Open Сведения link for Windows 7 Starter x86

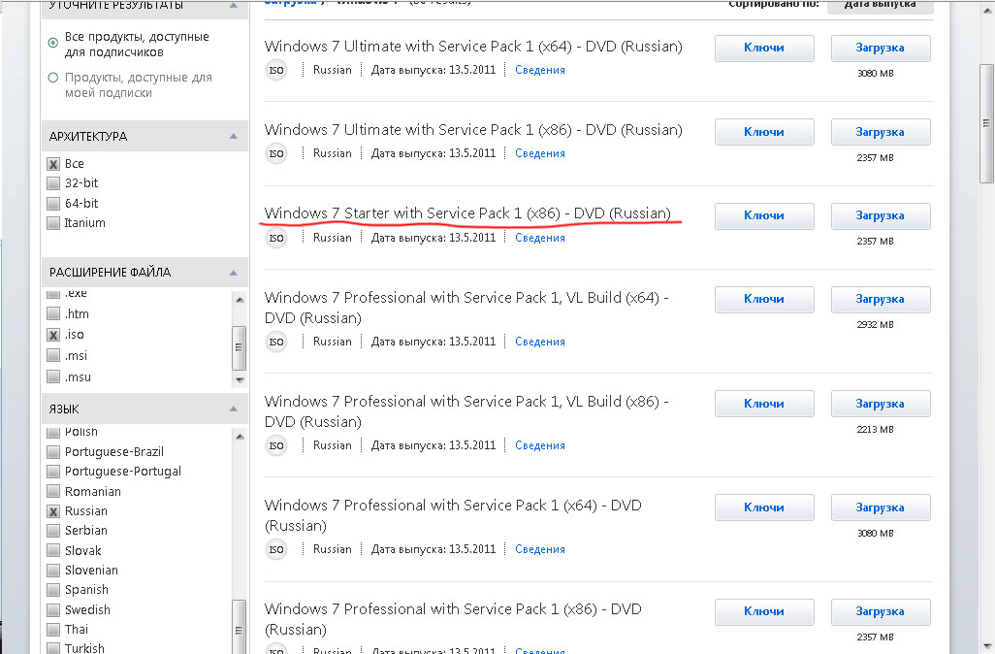click(540, 238)
